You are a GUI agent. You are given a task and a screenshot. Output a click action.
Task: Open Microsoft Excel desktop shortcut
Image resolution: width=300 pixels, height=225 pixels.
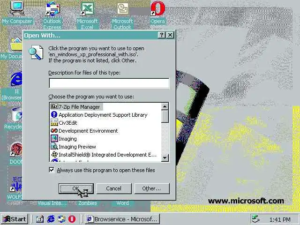[x=87, y=9]
